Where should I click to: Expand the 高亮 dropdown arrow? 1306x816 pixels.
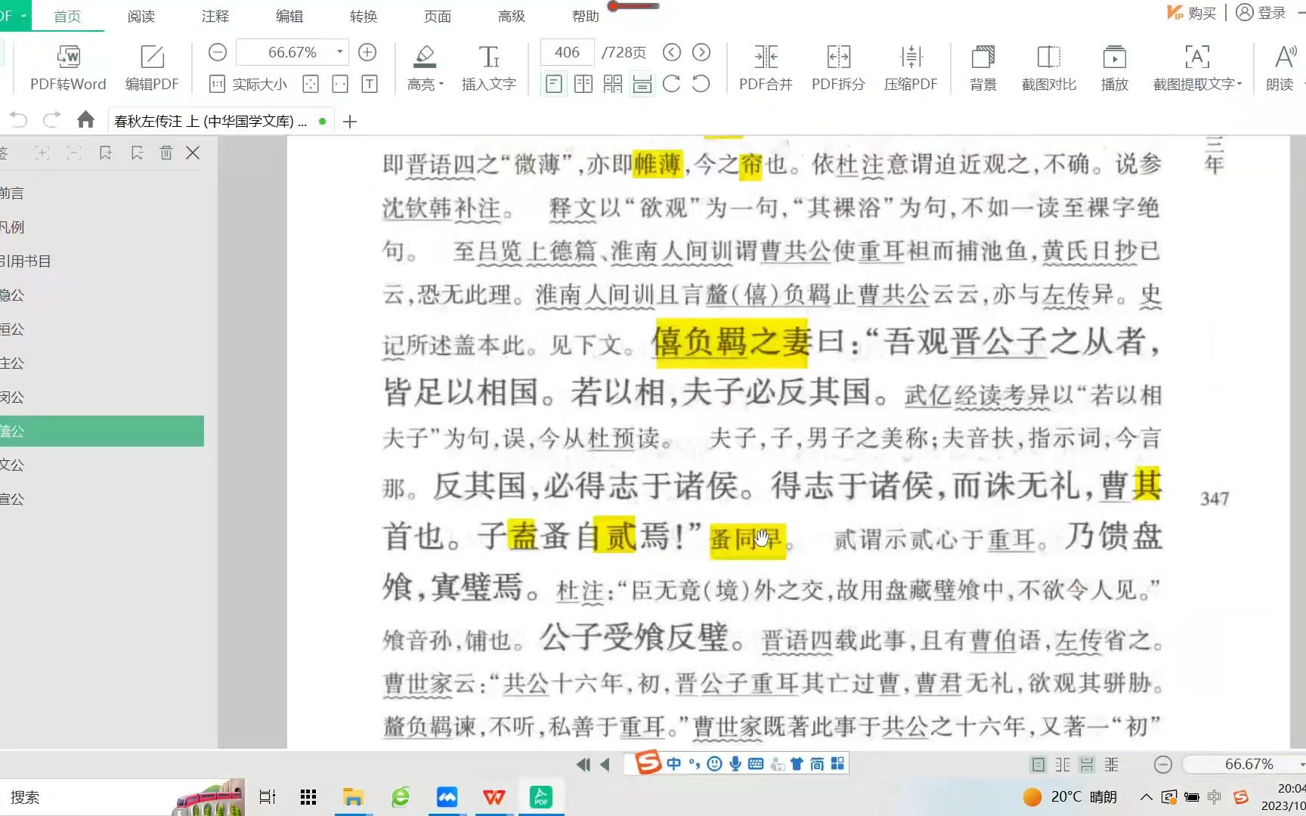pyautogui.click(x=441, y=85)
